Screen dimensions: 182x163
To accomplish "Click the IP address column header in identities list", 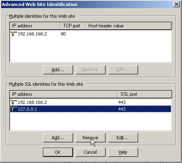I will pos(35,26).
